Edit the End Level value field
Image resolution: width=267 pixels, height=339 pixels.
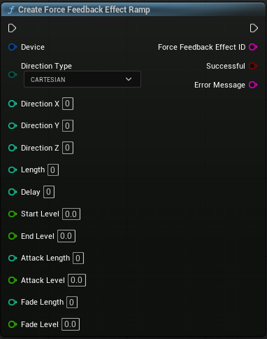click(x=66, y=236)
